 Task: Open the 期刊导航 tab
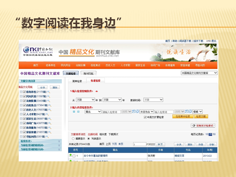click(88, 73)
